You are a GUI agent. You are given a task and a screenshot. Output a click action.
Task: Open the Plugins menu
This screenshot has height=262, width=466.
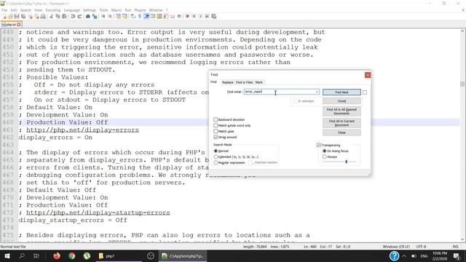pyautogui.click(x=140, y=10)
